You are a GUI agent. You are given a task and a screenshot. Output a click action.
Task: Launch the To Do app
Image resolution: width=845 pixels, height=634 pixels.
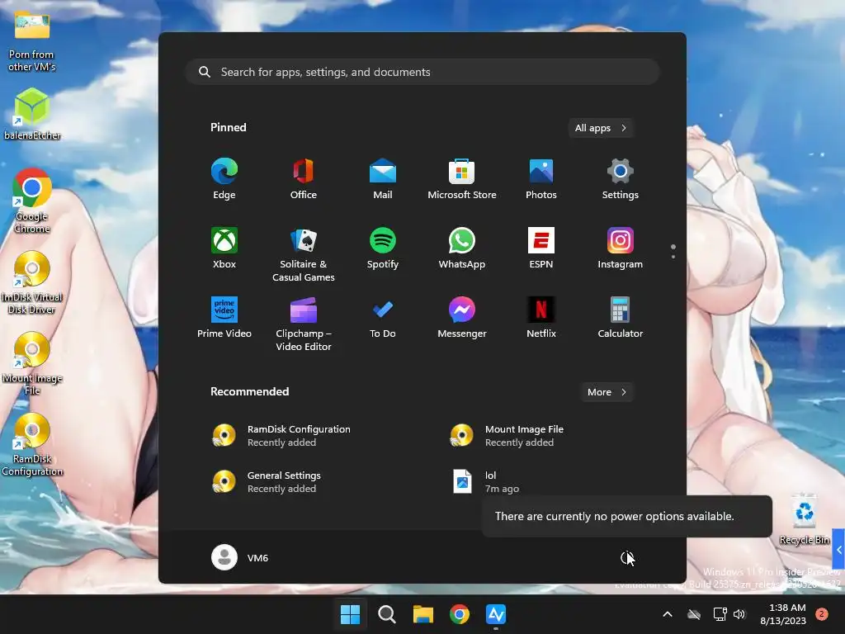coord(383,318)
